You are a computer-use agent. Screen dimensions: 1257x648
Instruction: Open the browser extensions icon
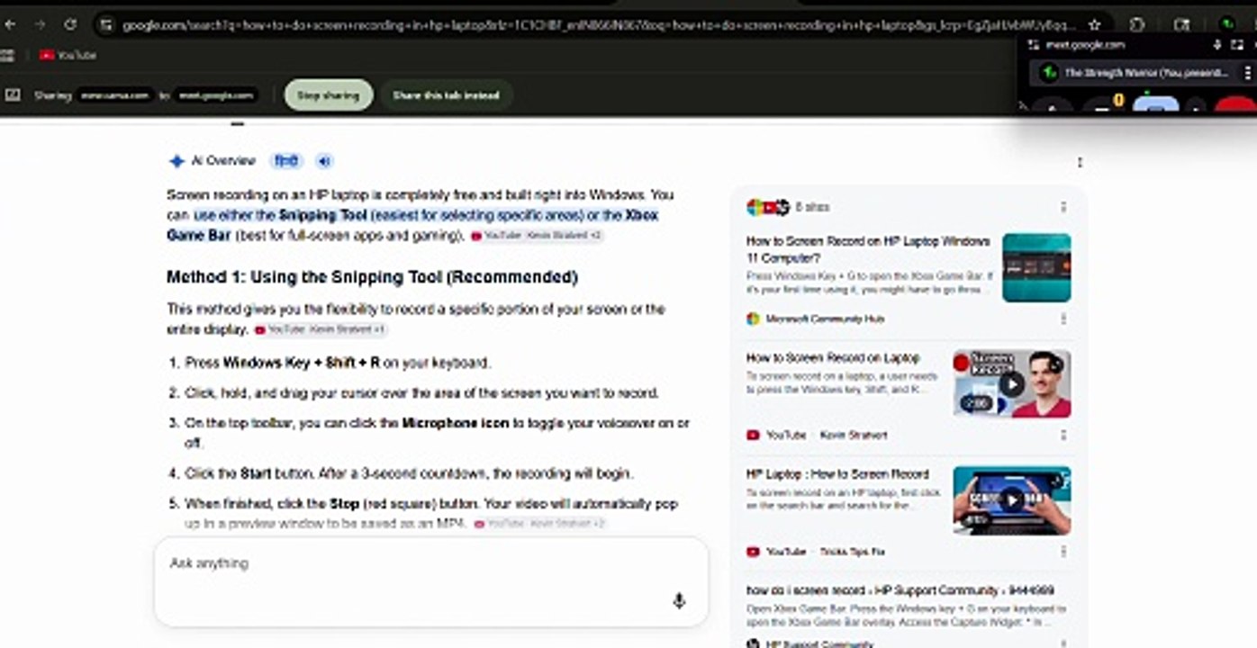(x=1137, y=25)
